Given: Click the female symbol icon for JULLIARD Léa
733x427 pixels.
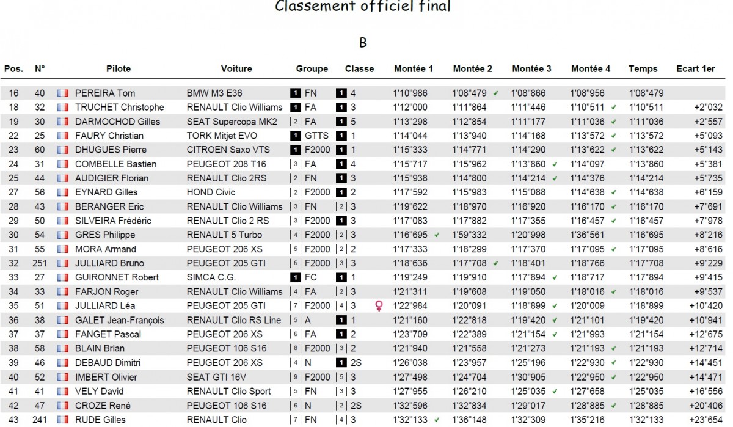Looking at the screenshot, I should coord(378,306).
